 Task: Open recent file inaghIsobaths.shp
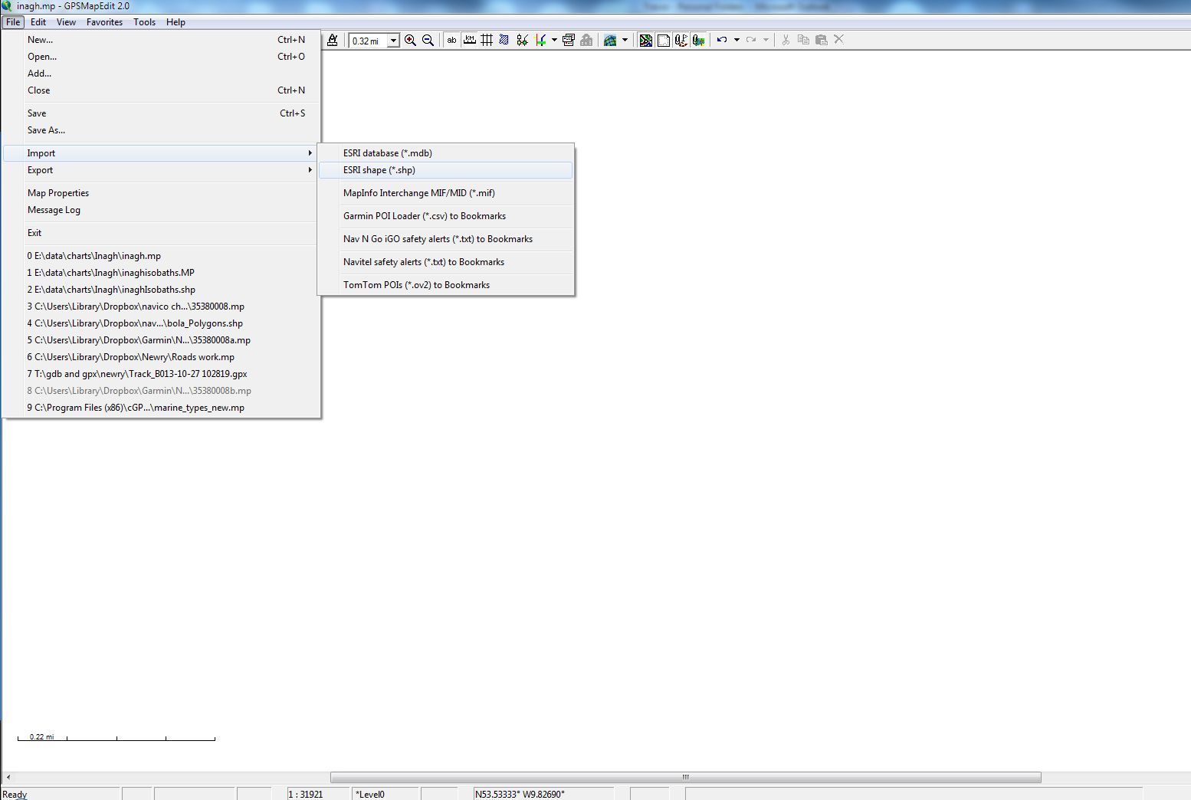(160, 290)
